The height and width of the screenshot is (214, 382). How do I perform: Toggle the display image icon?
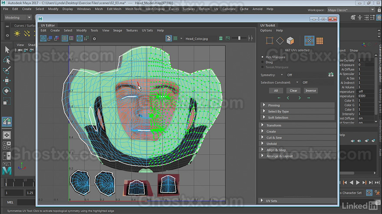(168, 38)
